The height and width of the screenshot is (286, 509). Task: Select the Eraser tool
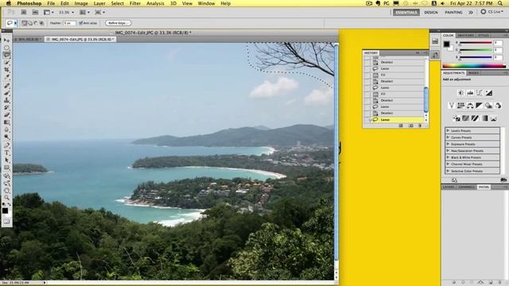[x=6, y=115]
